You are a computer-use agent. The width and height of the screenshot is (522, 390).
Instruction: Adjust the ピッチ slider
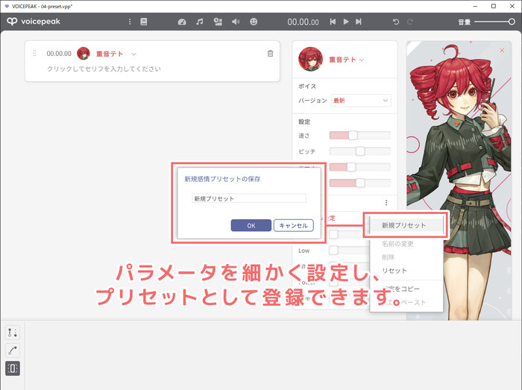(x=360, y=151)
